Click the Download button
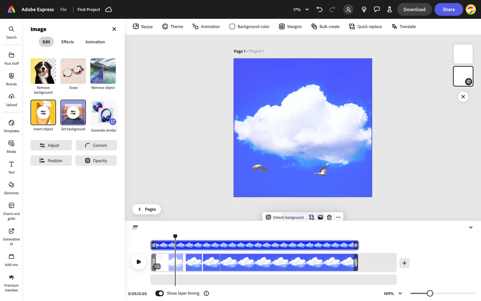Viewport: 481px width, 301px height. tap(414, 10)
